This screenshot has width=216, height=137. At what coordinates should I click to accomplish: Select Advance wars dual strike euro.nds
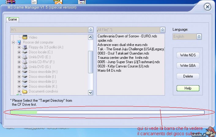click(x=122, y=45)
